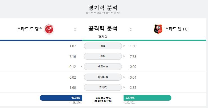Click the green 52.74% success rate bar

point(147,98)
